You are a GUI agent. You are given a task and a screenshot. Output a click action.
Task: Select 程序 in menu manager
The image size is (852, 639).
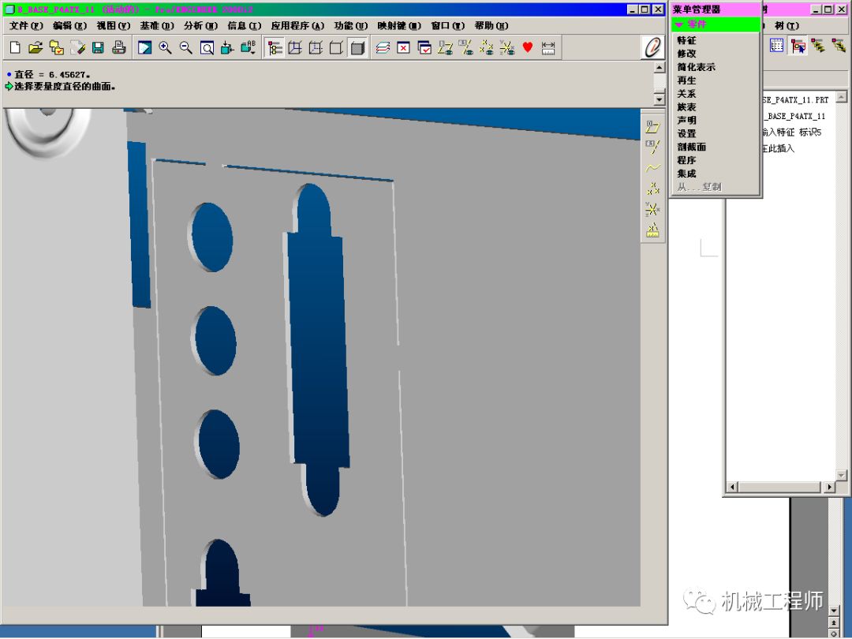686,159
